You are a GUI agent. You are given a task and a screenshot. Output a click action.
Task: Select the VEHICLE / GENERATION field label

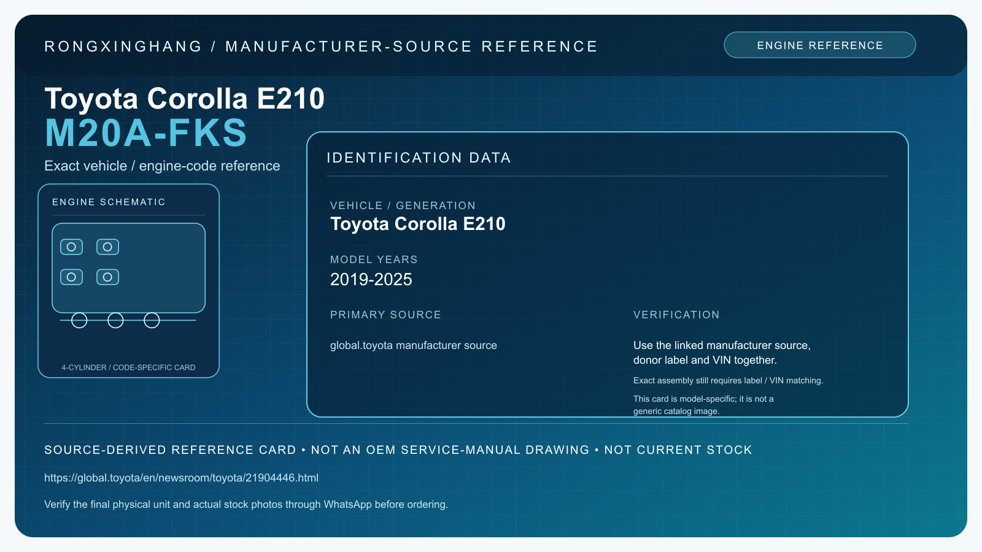tap(403, 205)
